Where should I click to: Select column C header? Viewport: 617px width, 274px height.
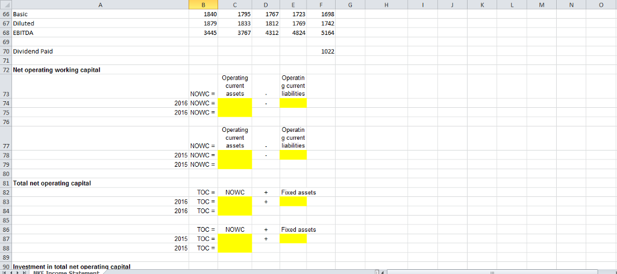(x=235, y=5)
